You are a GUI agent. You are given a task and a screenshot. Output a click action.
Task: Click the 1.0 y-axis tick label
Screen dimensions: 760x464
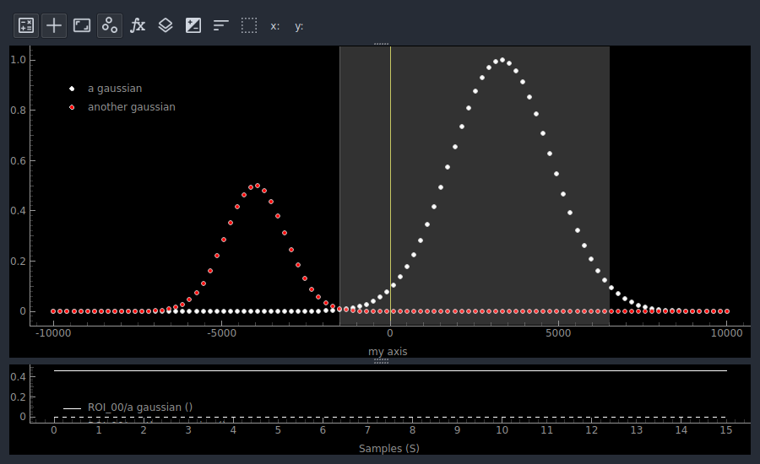[x=18, y=60]
